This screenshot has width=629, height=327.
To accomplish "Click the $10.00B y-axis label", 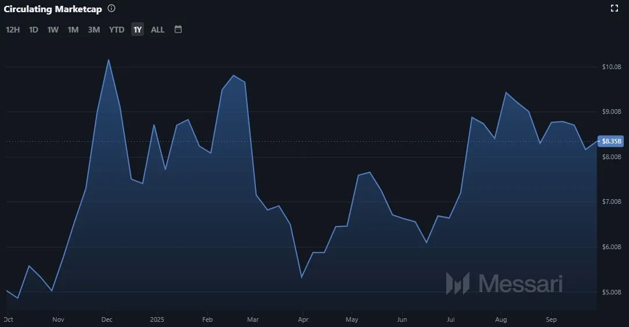I will pyautogui.click(x=612, y=67).
